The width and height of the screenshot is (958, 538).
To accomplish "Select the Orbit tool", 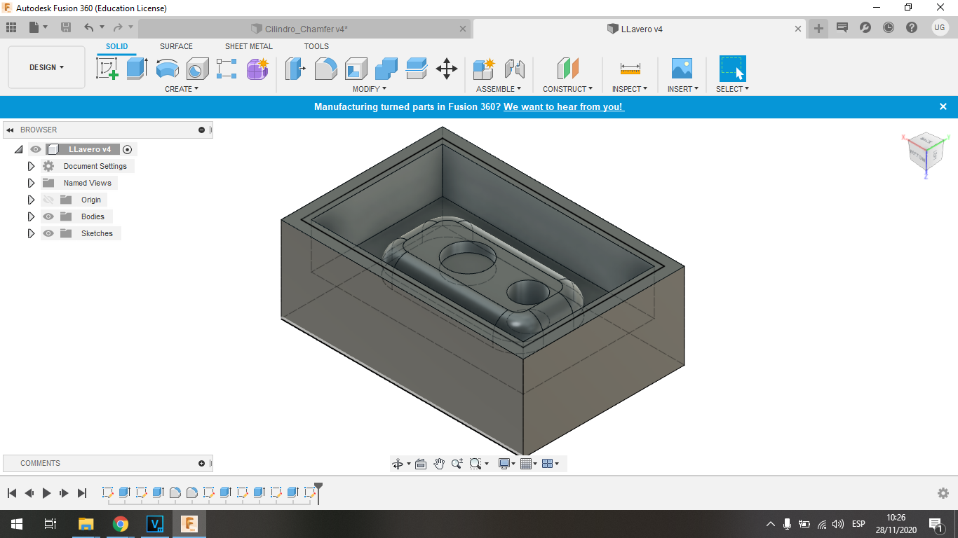I will tap(398, 464).
